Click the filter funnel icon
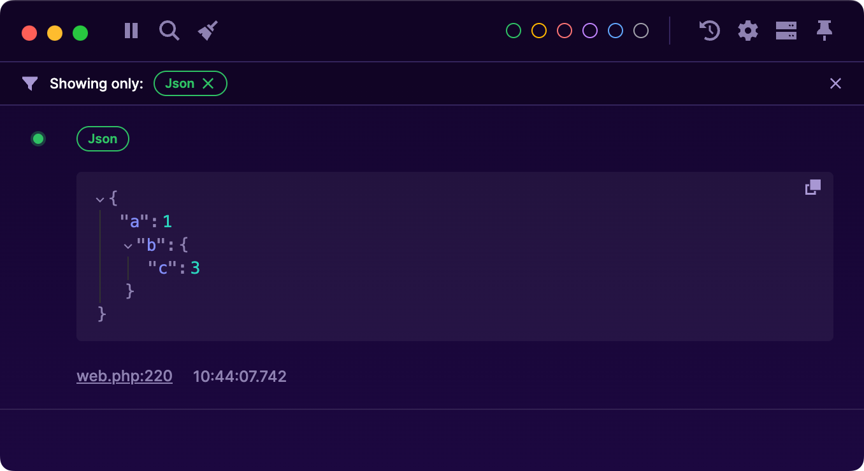 coord(29,83)
